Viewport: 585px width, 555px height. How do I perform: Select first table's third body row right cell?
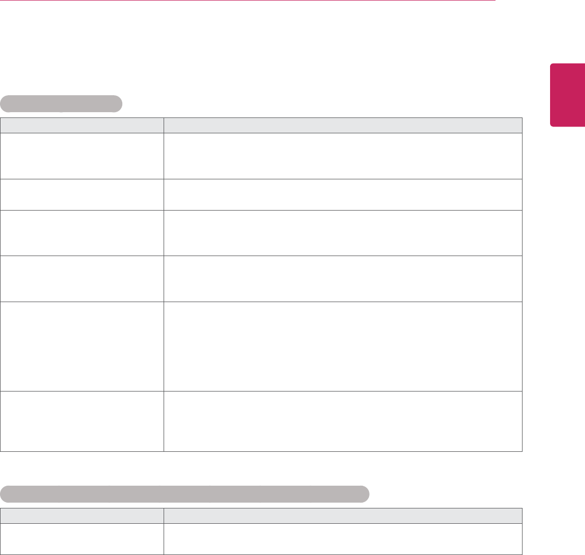343,233
